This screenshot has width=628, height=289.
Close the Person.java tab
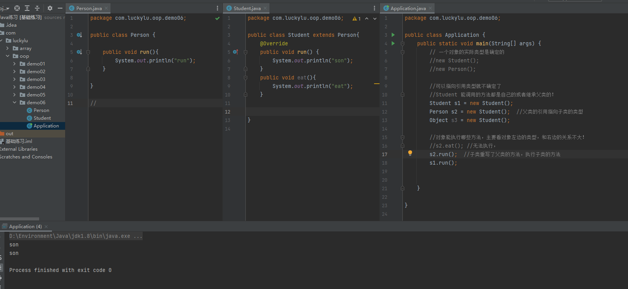point(106,8)
